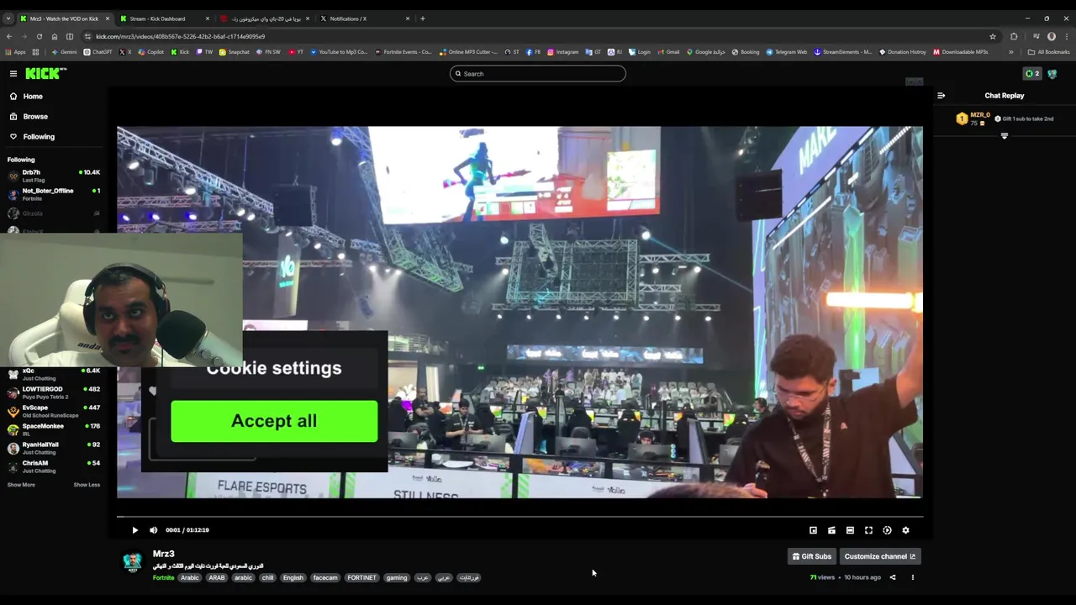
Task: Open RyanHallYall channel in the sidebar
Action: click(53, 448)
